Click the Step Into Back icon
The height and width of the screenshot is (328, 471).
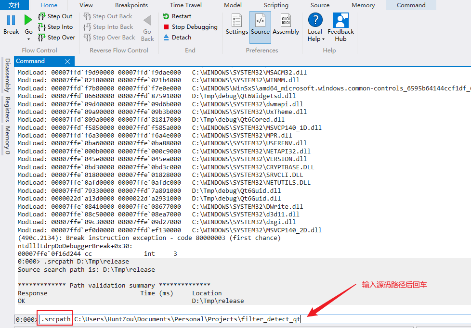(87, 27)
